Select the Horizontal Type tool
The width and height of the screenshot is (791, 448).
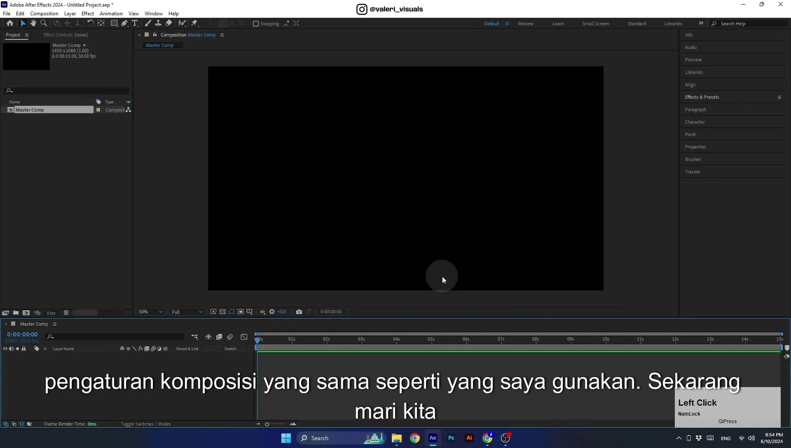click(134, 23)
